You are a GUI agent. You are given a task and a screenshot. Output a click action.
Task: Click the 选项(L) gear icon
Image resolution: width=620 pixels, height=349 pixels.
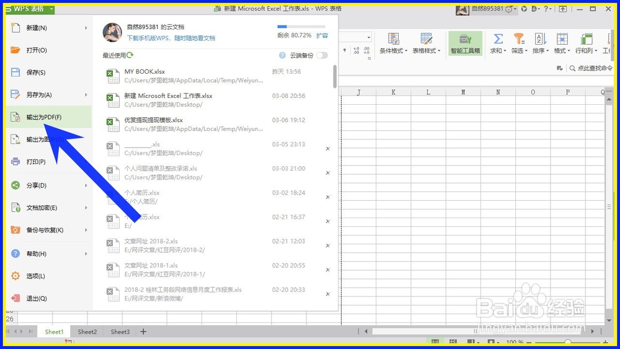(15, 276)
